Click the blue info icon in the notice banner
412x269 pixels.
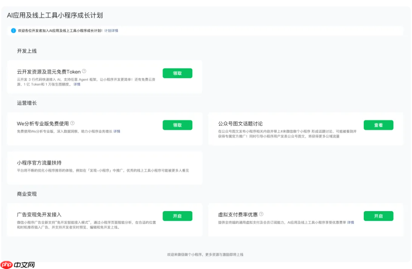(13, 30)
